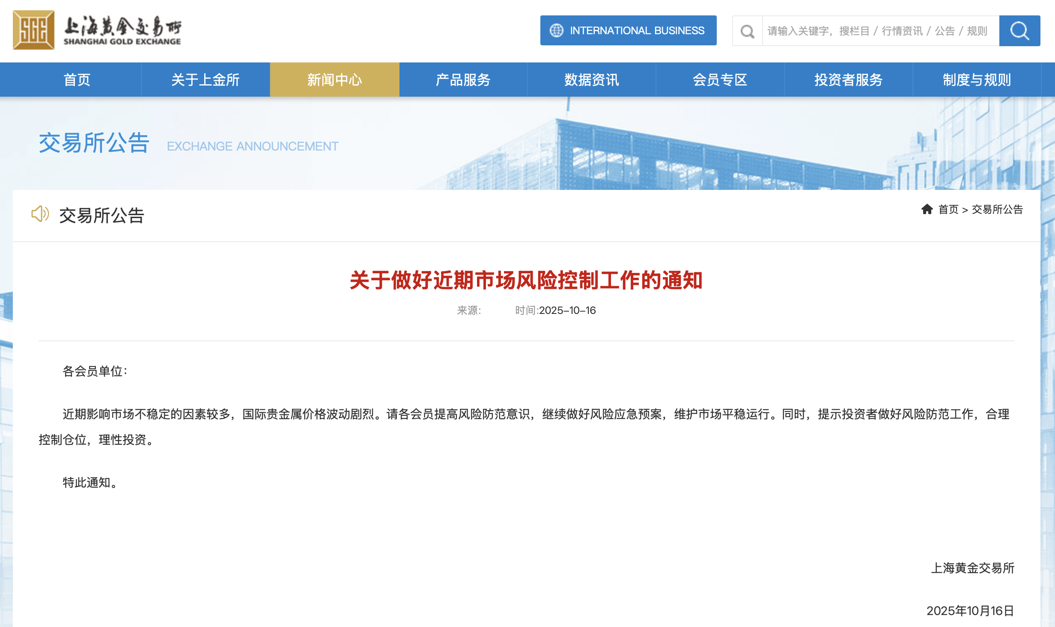The height and width of the screenshot is (627, 1055).
Task: Open the 制度与规则 menu
Action: click(x=977, y=80)
